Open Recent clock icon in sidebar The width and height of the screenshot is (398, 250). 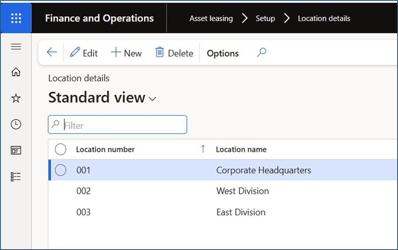(16, 124)
